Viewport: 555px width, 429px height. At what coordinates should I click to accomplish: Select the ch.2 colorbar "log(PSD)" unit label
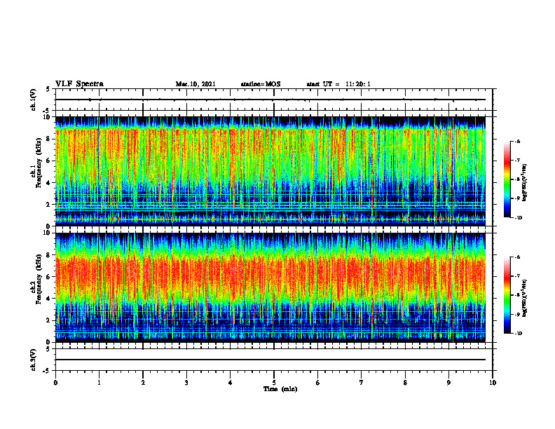525,299
